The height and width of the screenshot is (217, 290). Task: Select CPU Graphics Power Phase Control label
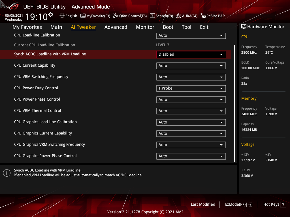click(x=45, y=156)
